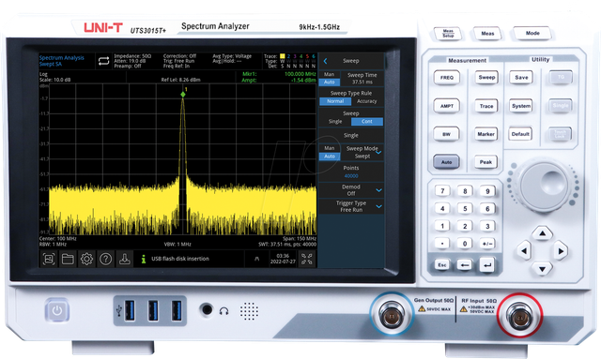Push the Trace key
601x359 pixels.
click(x=486, y=106)
